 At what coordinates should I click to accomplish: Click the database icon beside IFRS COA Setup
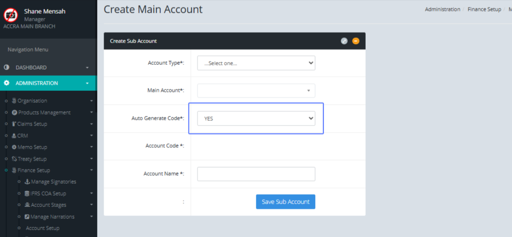pyautogui.click(x=27, y=194)
